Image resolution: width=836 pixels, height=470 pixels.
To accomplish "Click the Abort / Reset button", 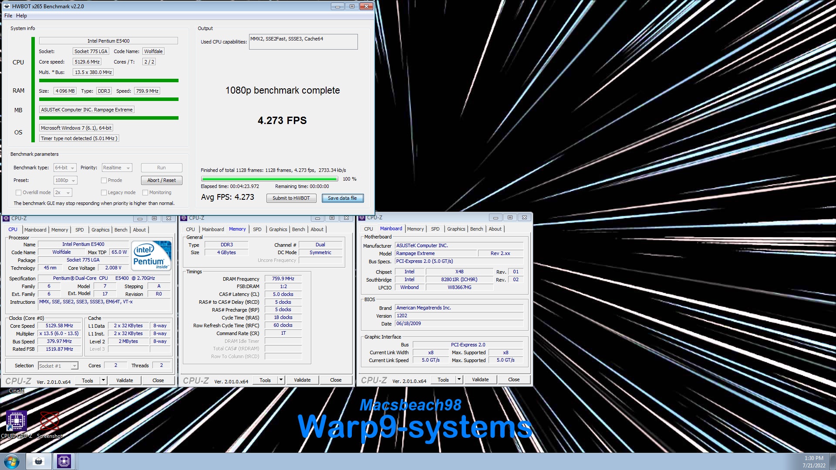I will click(x=162, y=180).
